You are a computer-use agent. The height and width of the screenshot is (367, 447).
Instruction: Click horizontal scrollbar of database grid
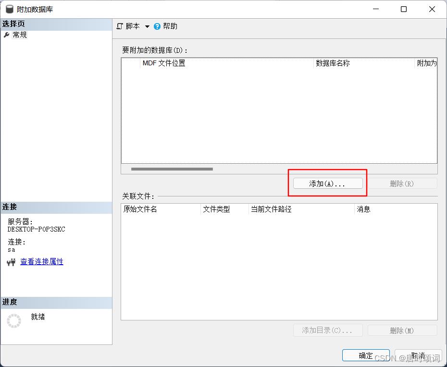[x=172, y=169]
